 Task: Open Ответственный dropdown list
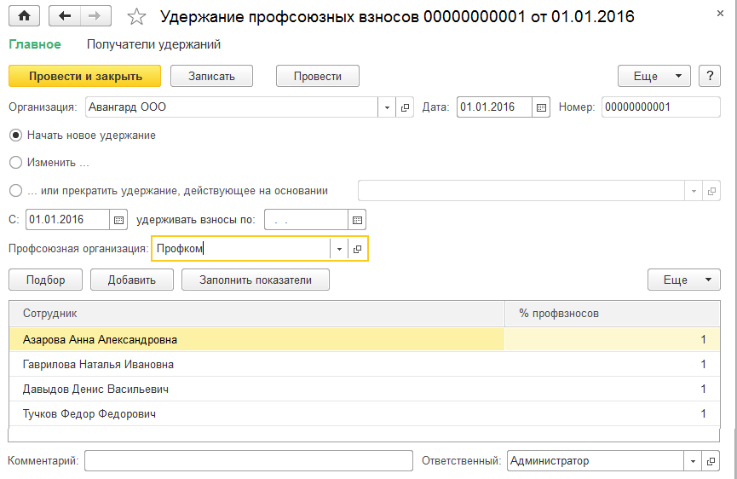(694, 461)
